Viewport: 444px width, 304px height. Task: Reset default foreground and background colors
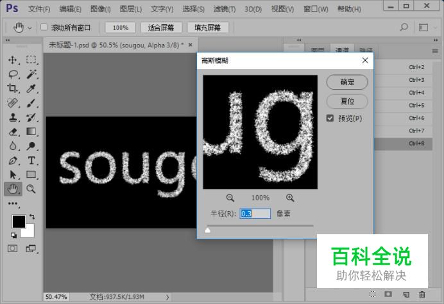coord(13,235)
